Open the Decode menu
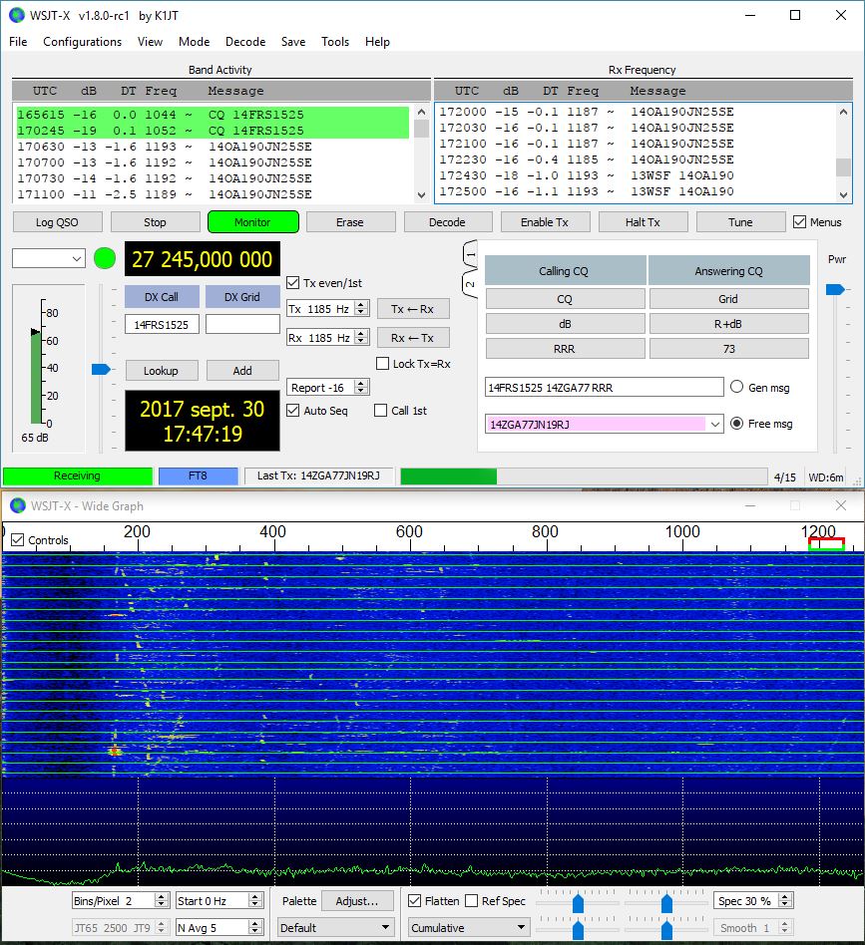The image size is (865, 945). [244, 42]
